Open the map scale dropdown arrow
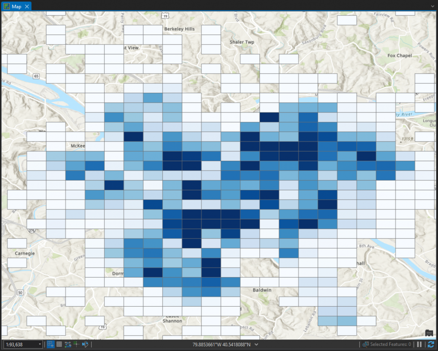 click(x=40, y=344)
